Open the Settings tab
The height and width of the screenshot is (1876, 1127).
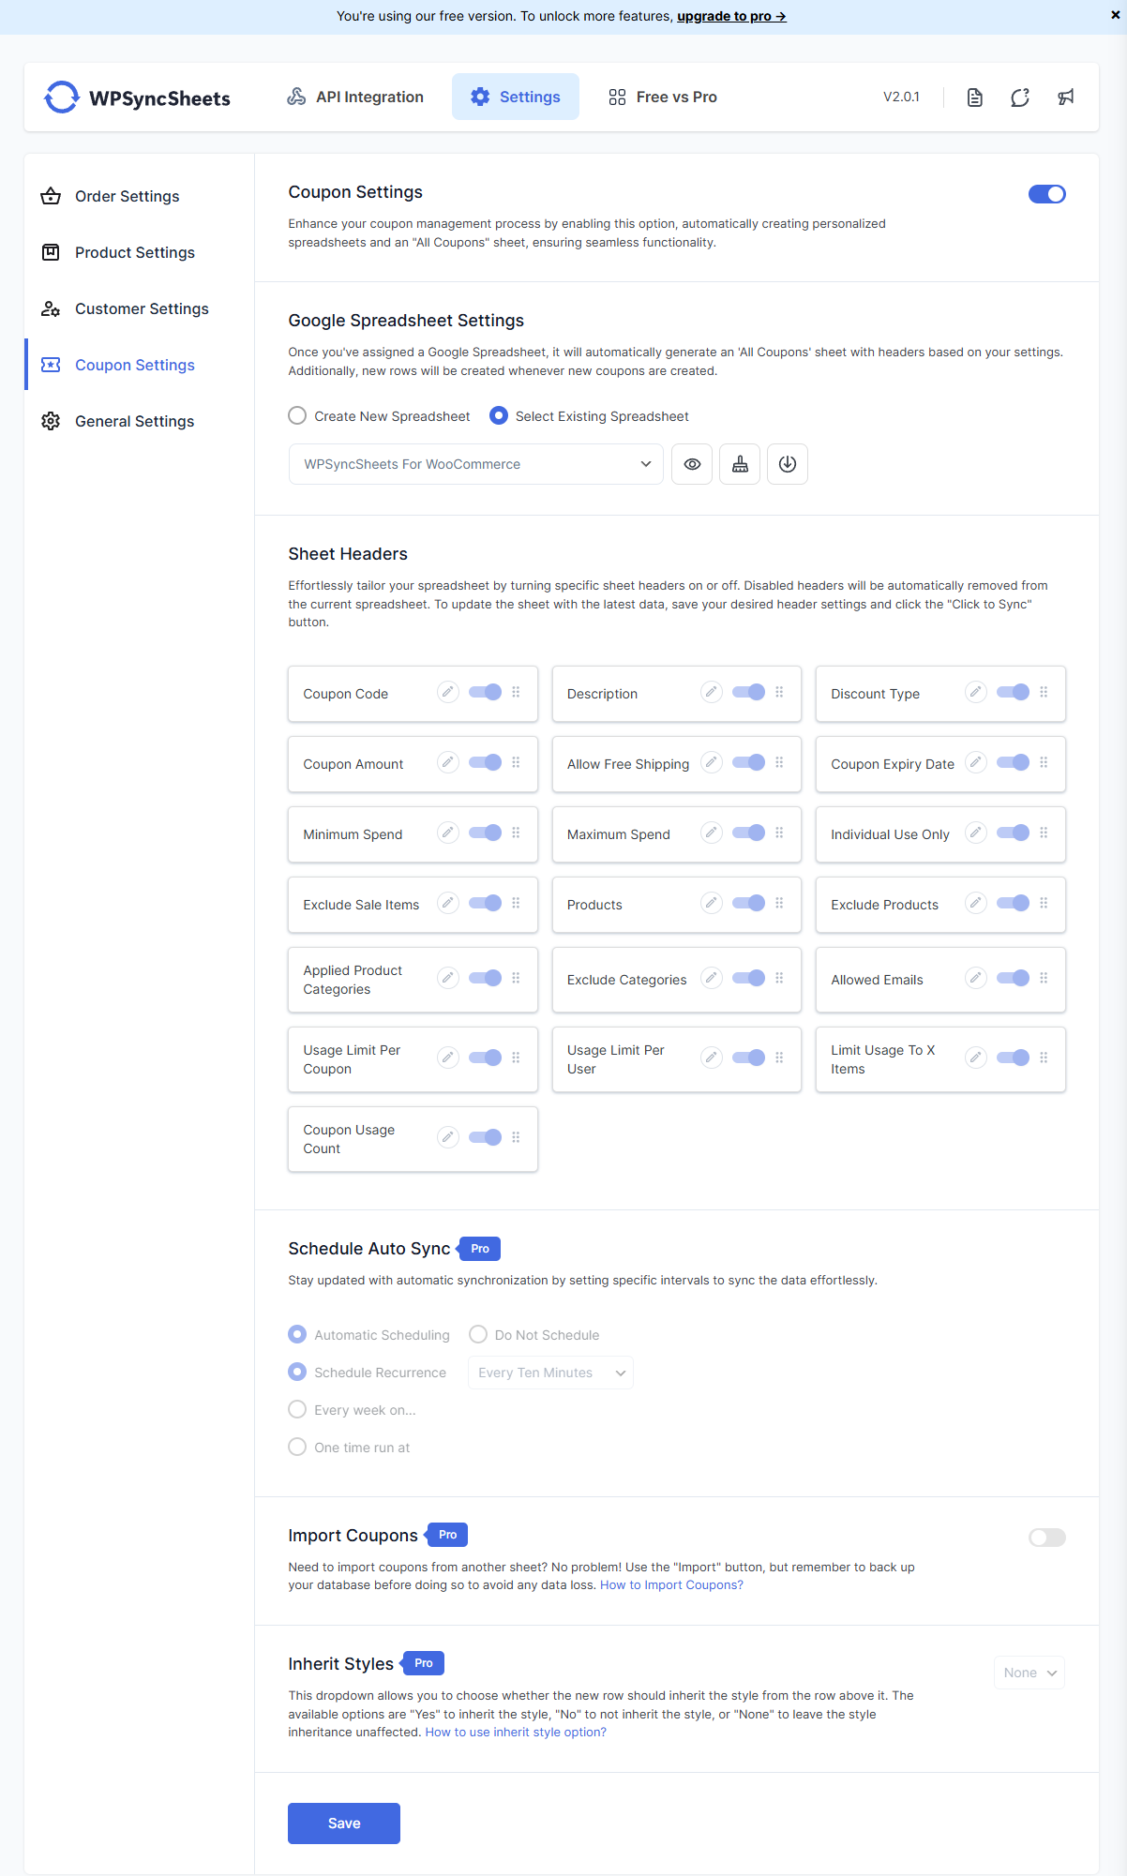click(x=516, y=97)
